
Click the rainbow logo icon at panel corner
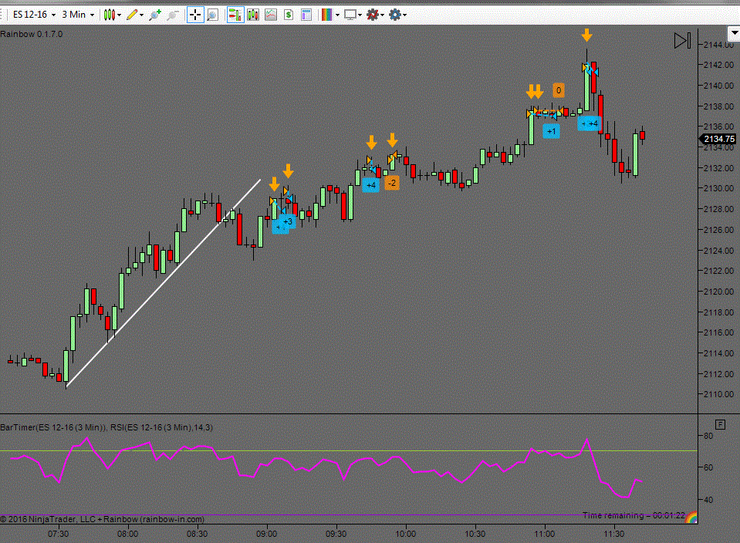[691, 517]
